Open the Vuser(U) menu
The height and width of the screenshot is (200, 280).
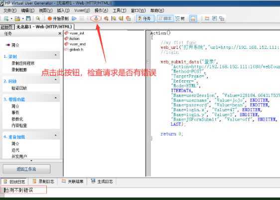(82, 10)
